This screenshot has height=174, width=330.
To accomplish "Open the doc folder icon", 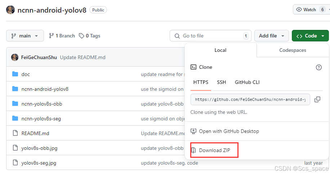I will 15,74.
